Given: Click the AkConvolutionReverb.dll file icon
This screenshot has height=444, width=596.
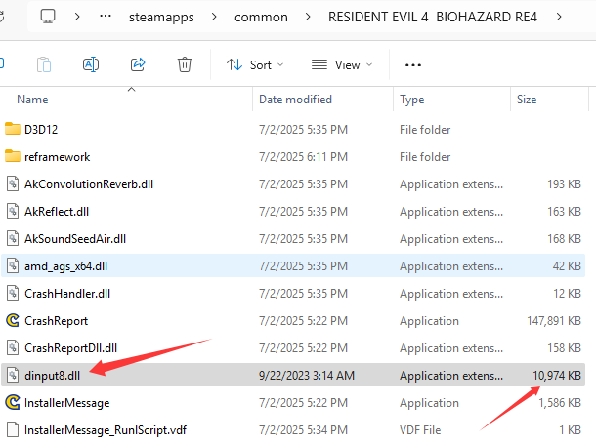Looking at the screenshot, I should point(13,184).
